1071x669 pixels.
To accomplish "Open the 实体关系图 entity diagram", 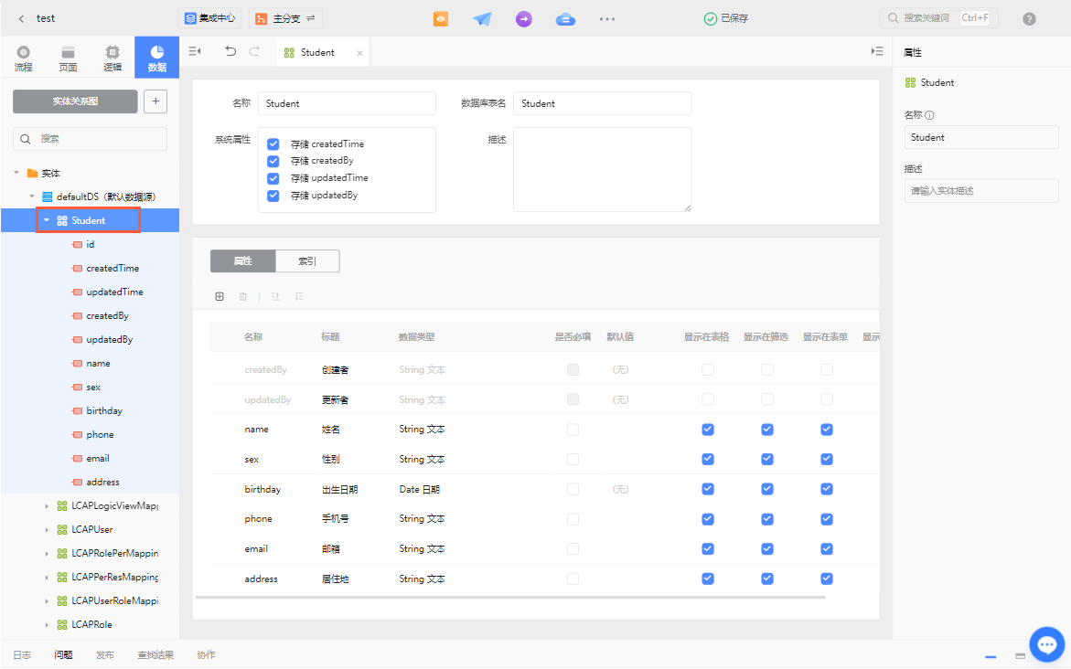I will pyautogui.click(x=75, y=101).
